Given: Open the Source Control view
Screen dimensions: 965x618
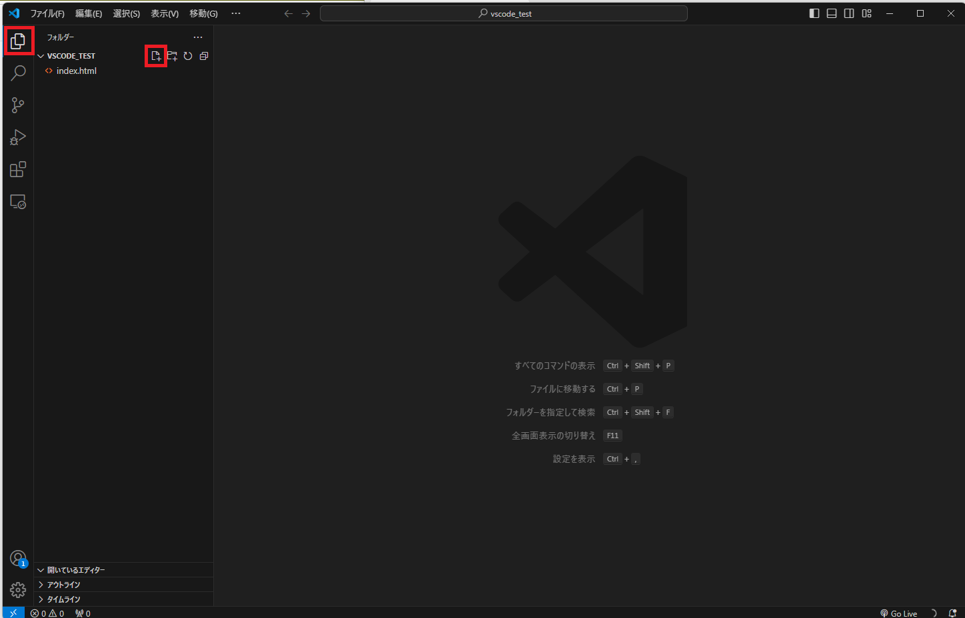Looking at the screenshot, I should click(18, 105).
